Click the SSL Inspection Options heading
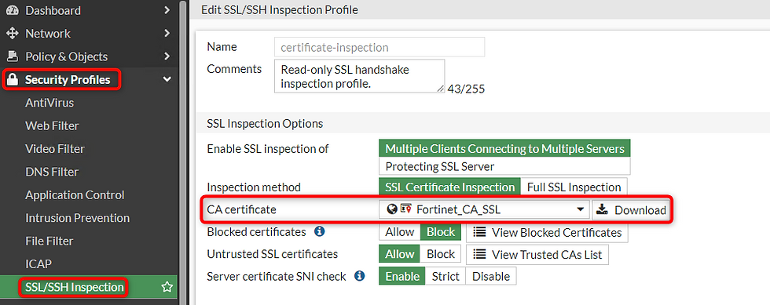 point(266,124)
